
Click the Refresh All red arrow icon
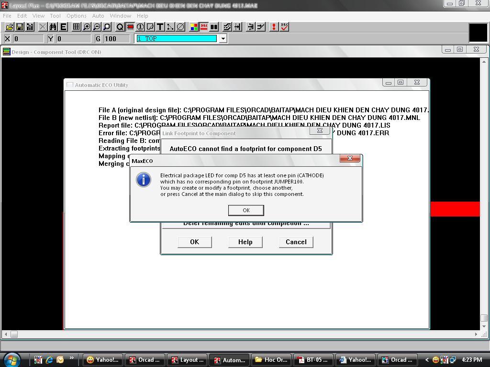(274, 27)
